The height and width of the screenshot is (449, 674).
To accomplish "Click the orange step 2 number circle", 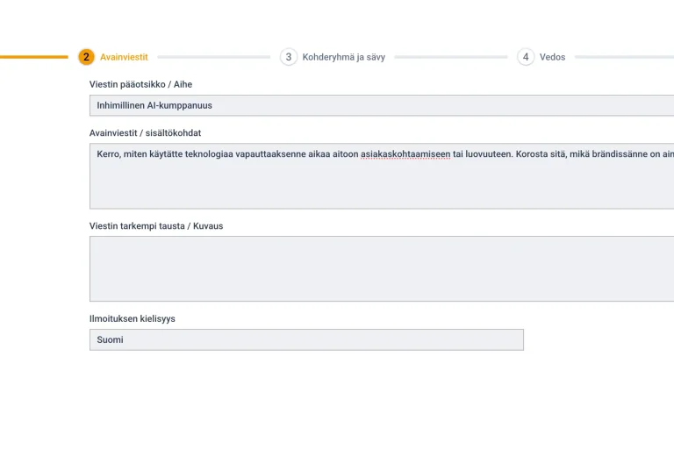I will 86,57.
